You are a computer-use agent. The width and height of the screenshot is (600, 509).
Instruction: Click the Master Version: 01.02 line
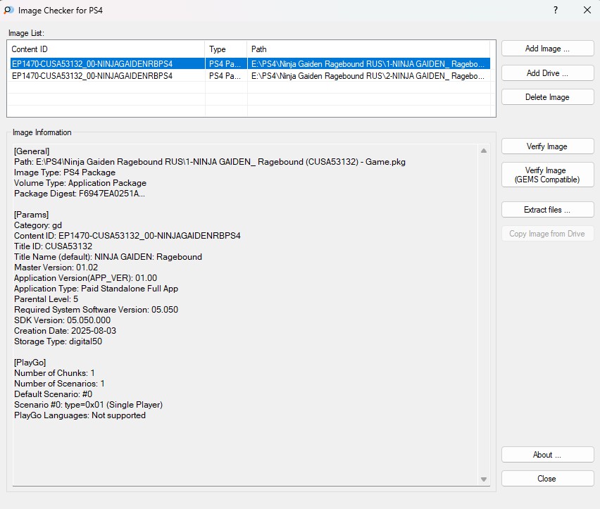point(56,268)
